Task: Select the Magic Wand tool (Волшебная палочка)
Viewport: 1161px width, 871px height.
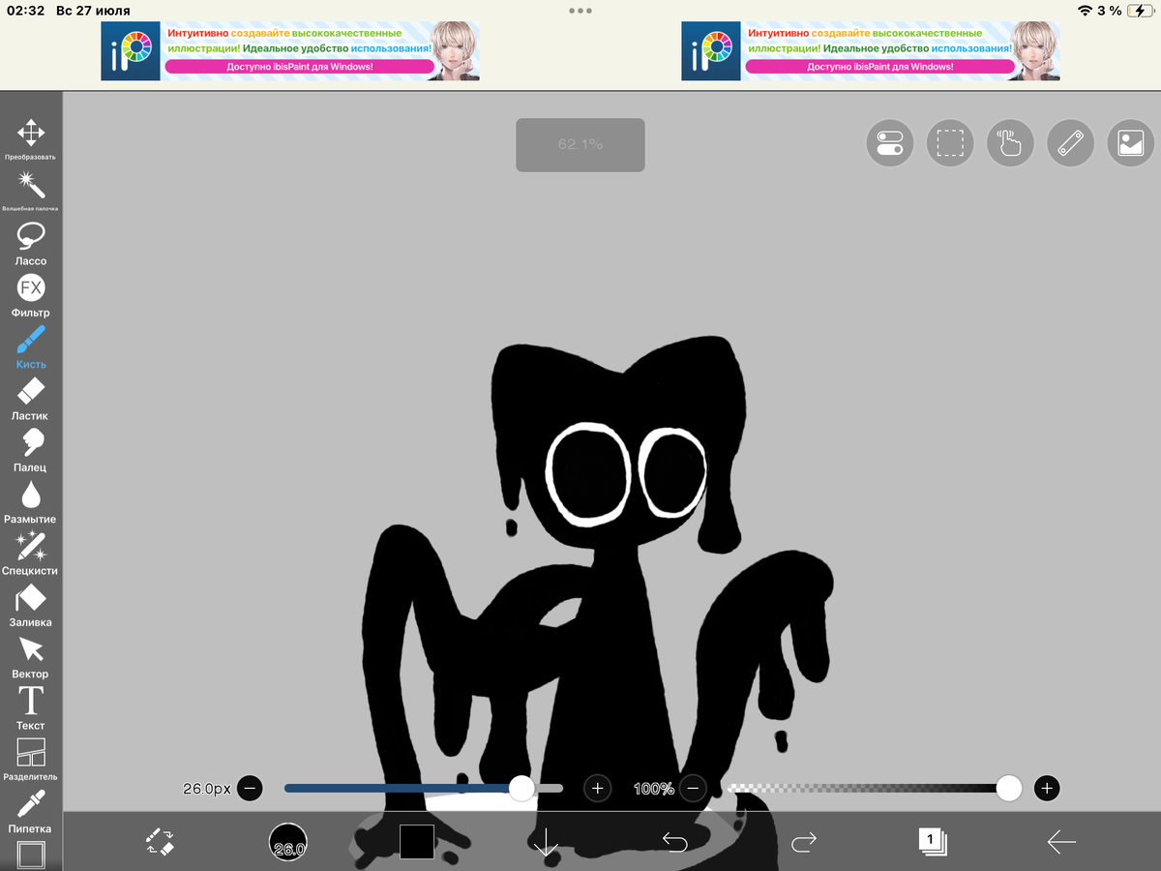Action: click(x=31, y=191)
